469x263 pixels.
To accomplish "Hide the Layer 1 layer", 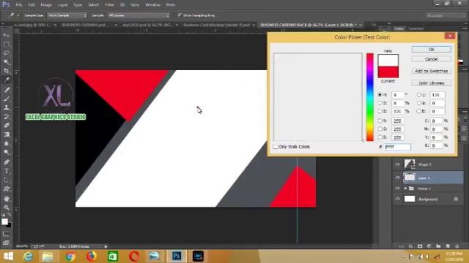I will tap(397, 178).
